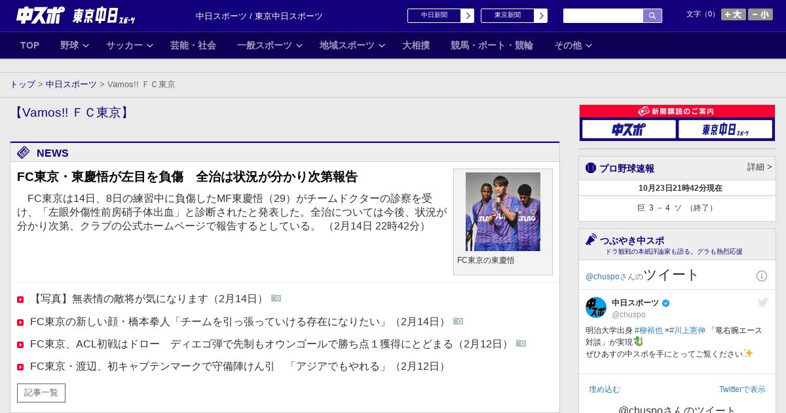The image size is (786, 413).
Task: Open the プロ野球速報 heading link
Action: (x=627, y=168)
